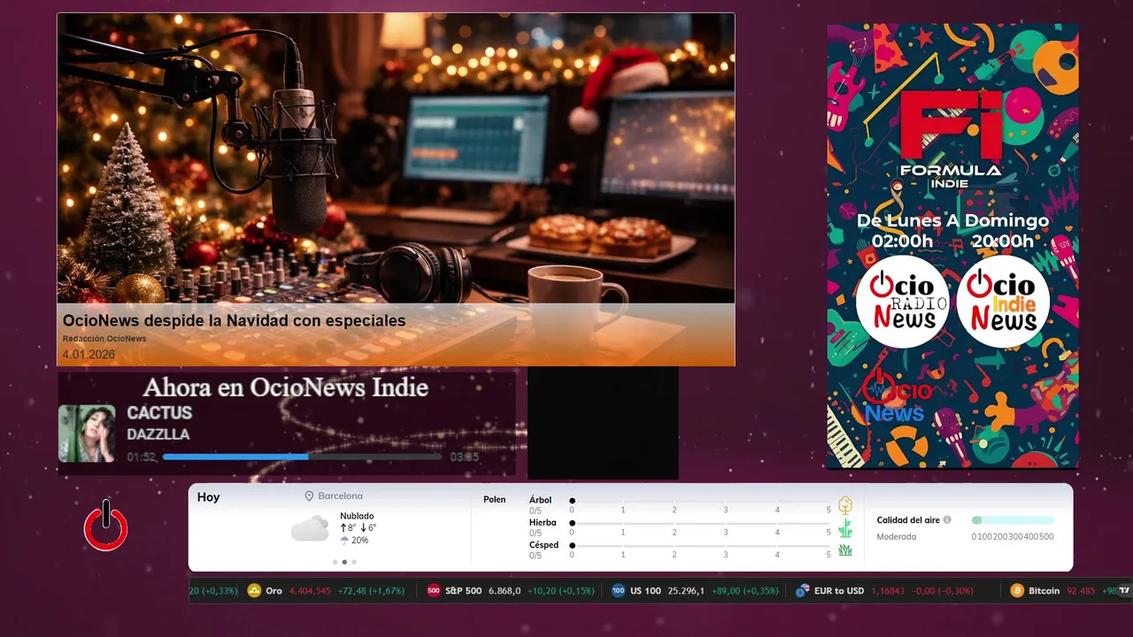Click the artist name DAZZLLA
Screen dimensions: 1133x637
tap(158, 434)
